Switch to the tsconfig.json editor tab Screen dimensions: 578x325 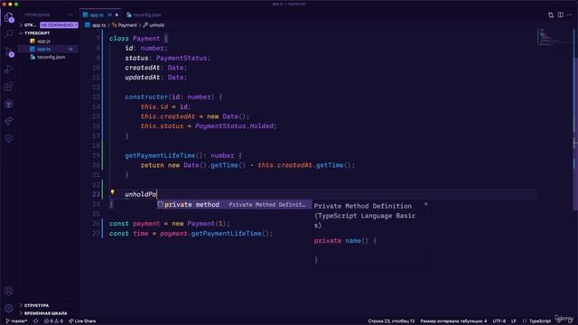(x=144, y=15)
